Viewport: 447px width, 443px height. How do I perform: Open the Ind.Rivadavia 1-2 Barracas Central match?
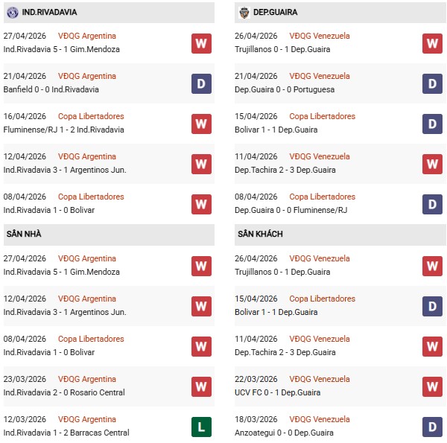(x=66, y=433)
